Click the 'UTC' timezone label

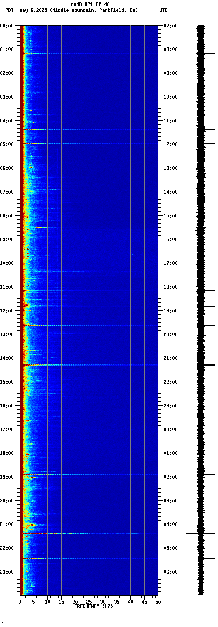pos(163,10)
